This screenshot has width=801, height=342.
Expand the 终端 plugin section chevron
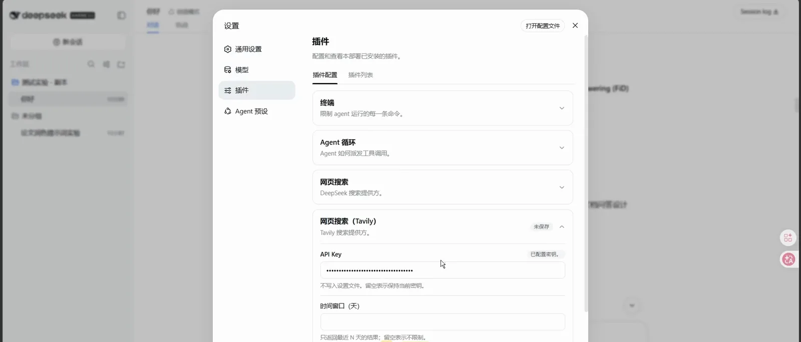pyautogui.click(x=562, y=108)
